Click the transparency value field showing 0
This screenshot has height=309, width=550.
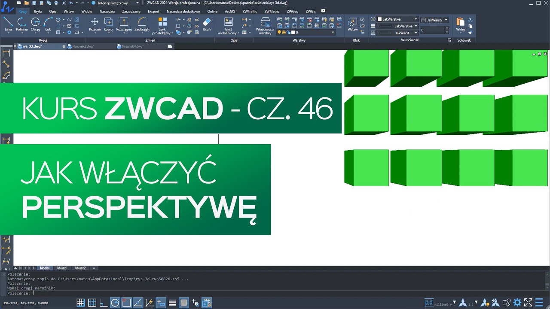coord(432,30)
